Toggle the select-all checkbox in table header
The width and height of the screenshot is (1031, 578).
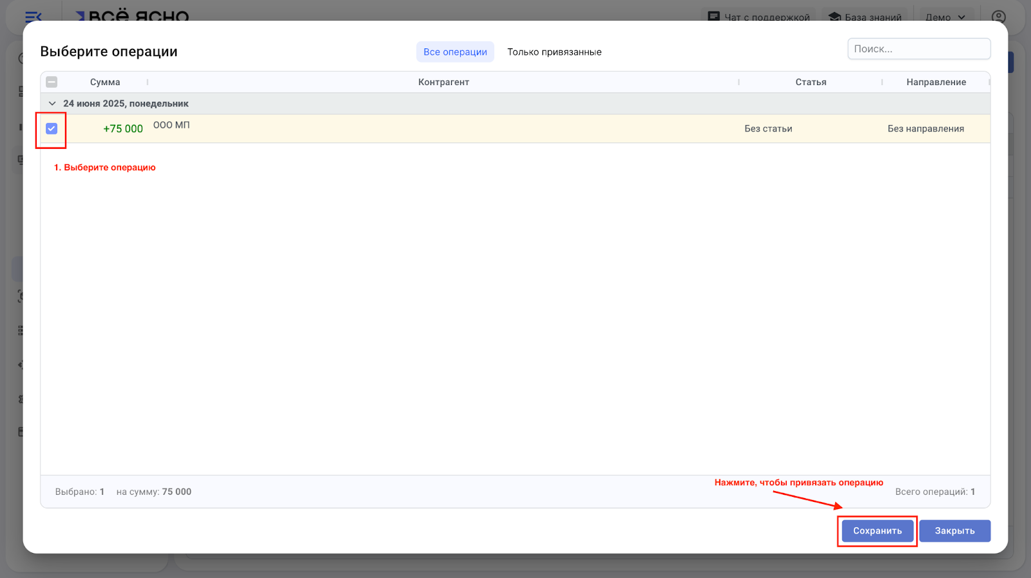click(52, 82)
